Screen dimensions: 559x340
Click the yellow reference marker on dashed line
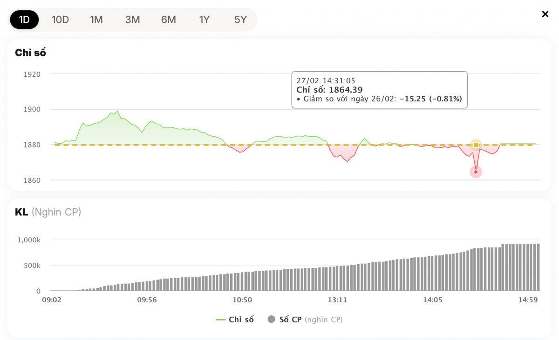[x=476, y=145]
